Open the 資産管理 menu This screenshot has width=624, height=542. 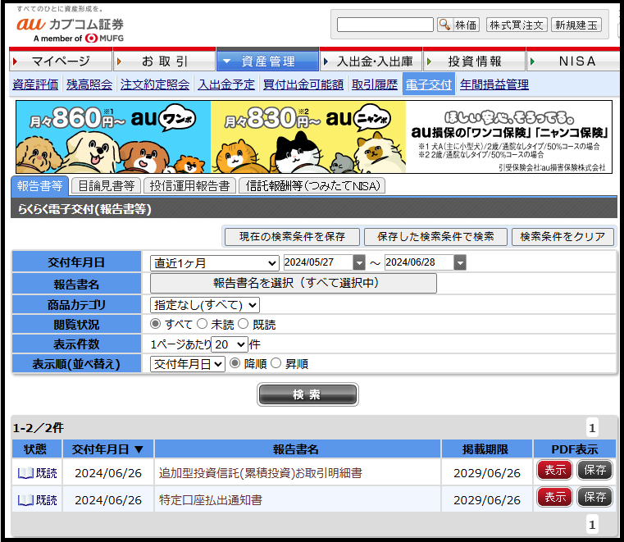(x=268, y=61)
